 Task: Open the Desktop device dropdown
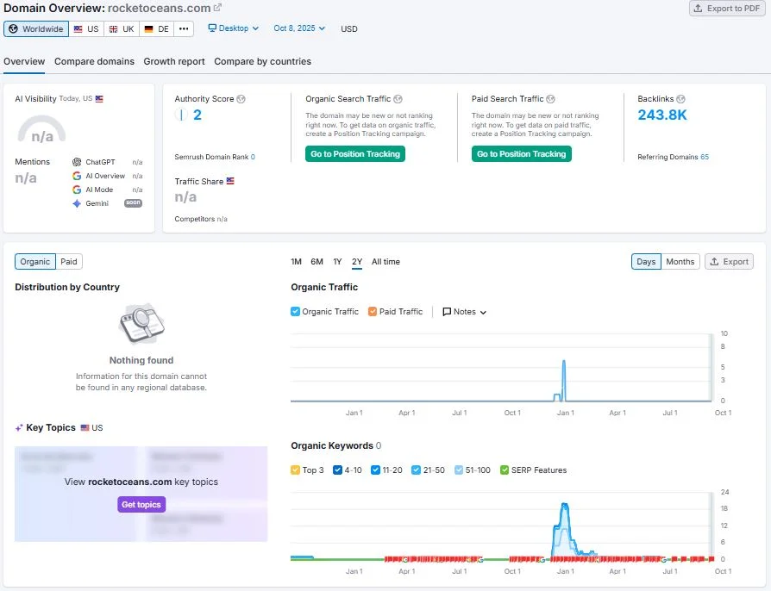(234, 28)
